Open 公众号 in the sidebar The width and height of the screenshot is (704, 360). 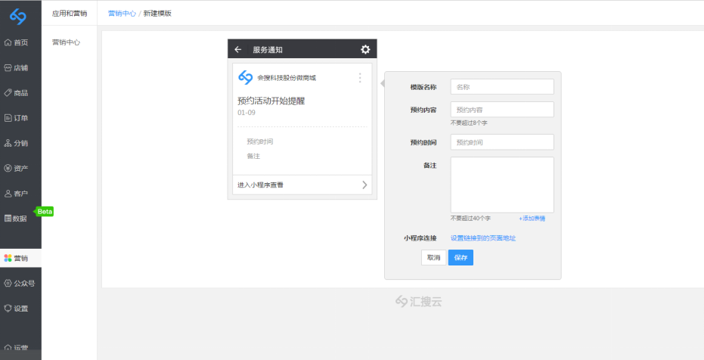[20, 283]
